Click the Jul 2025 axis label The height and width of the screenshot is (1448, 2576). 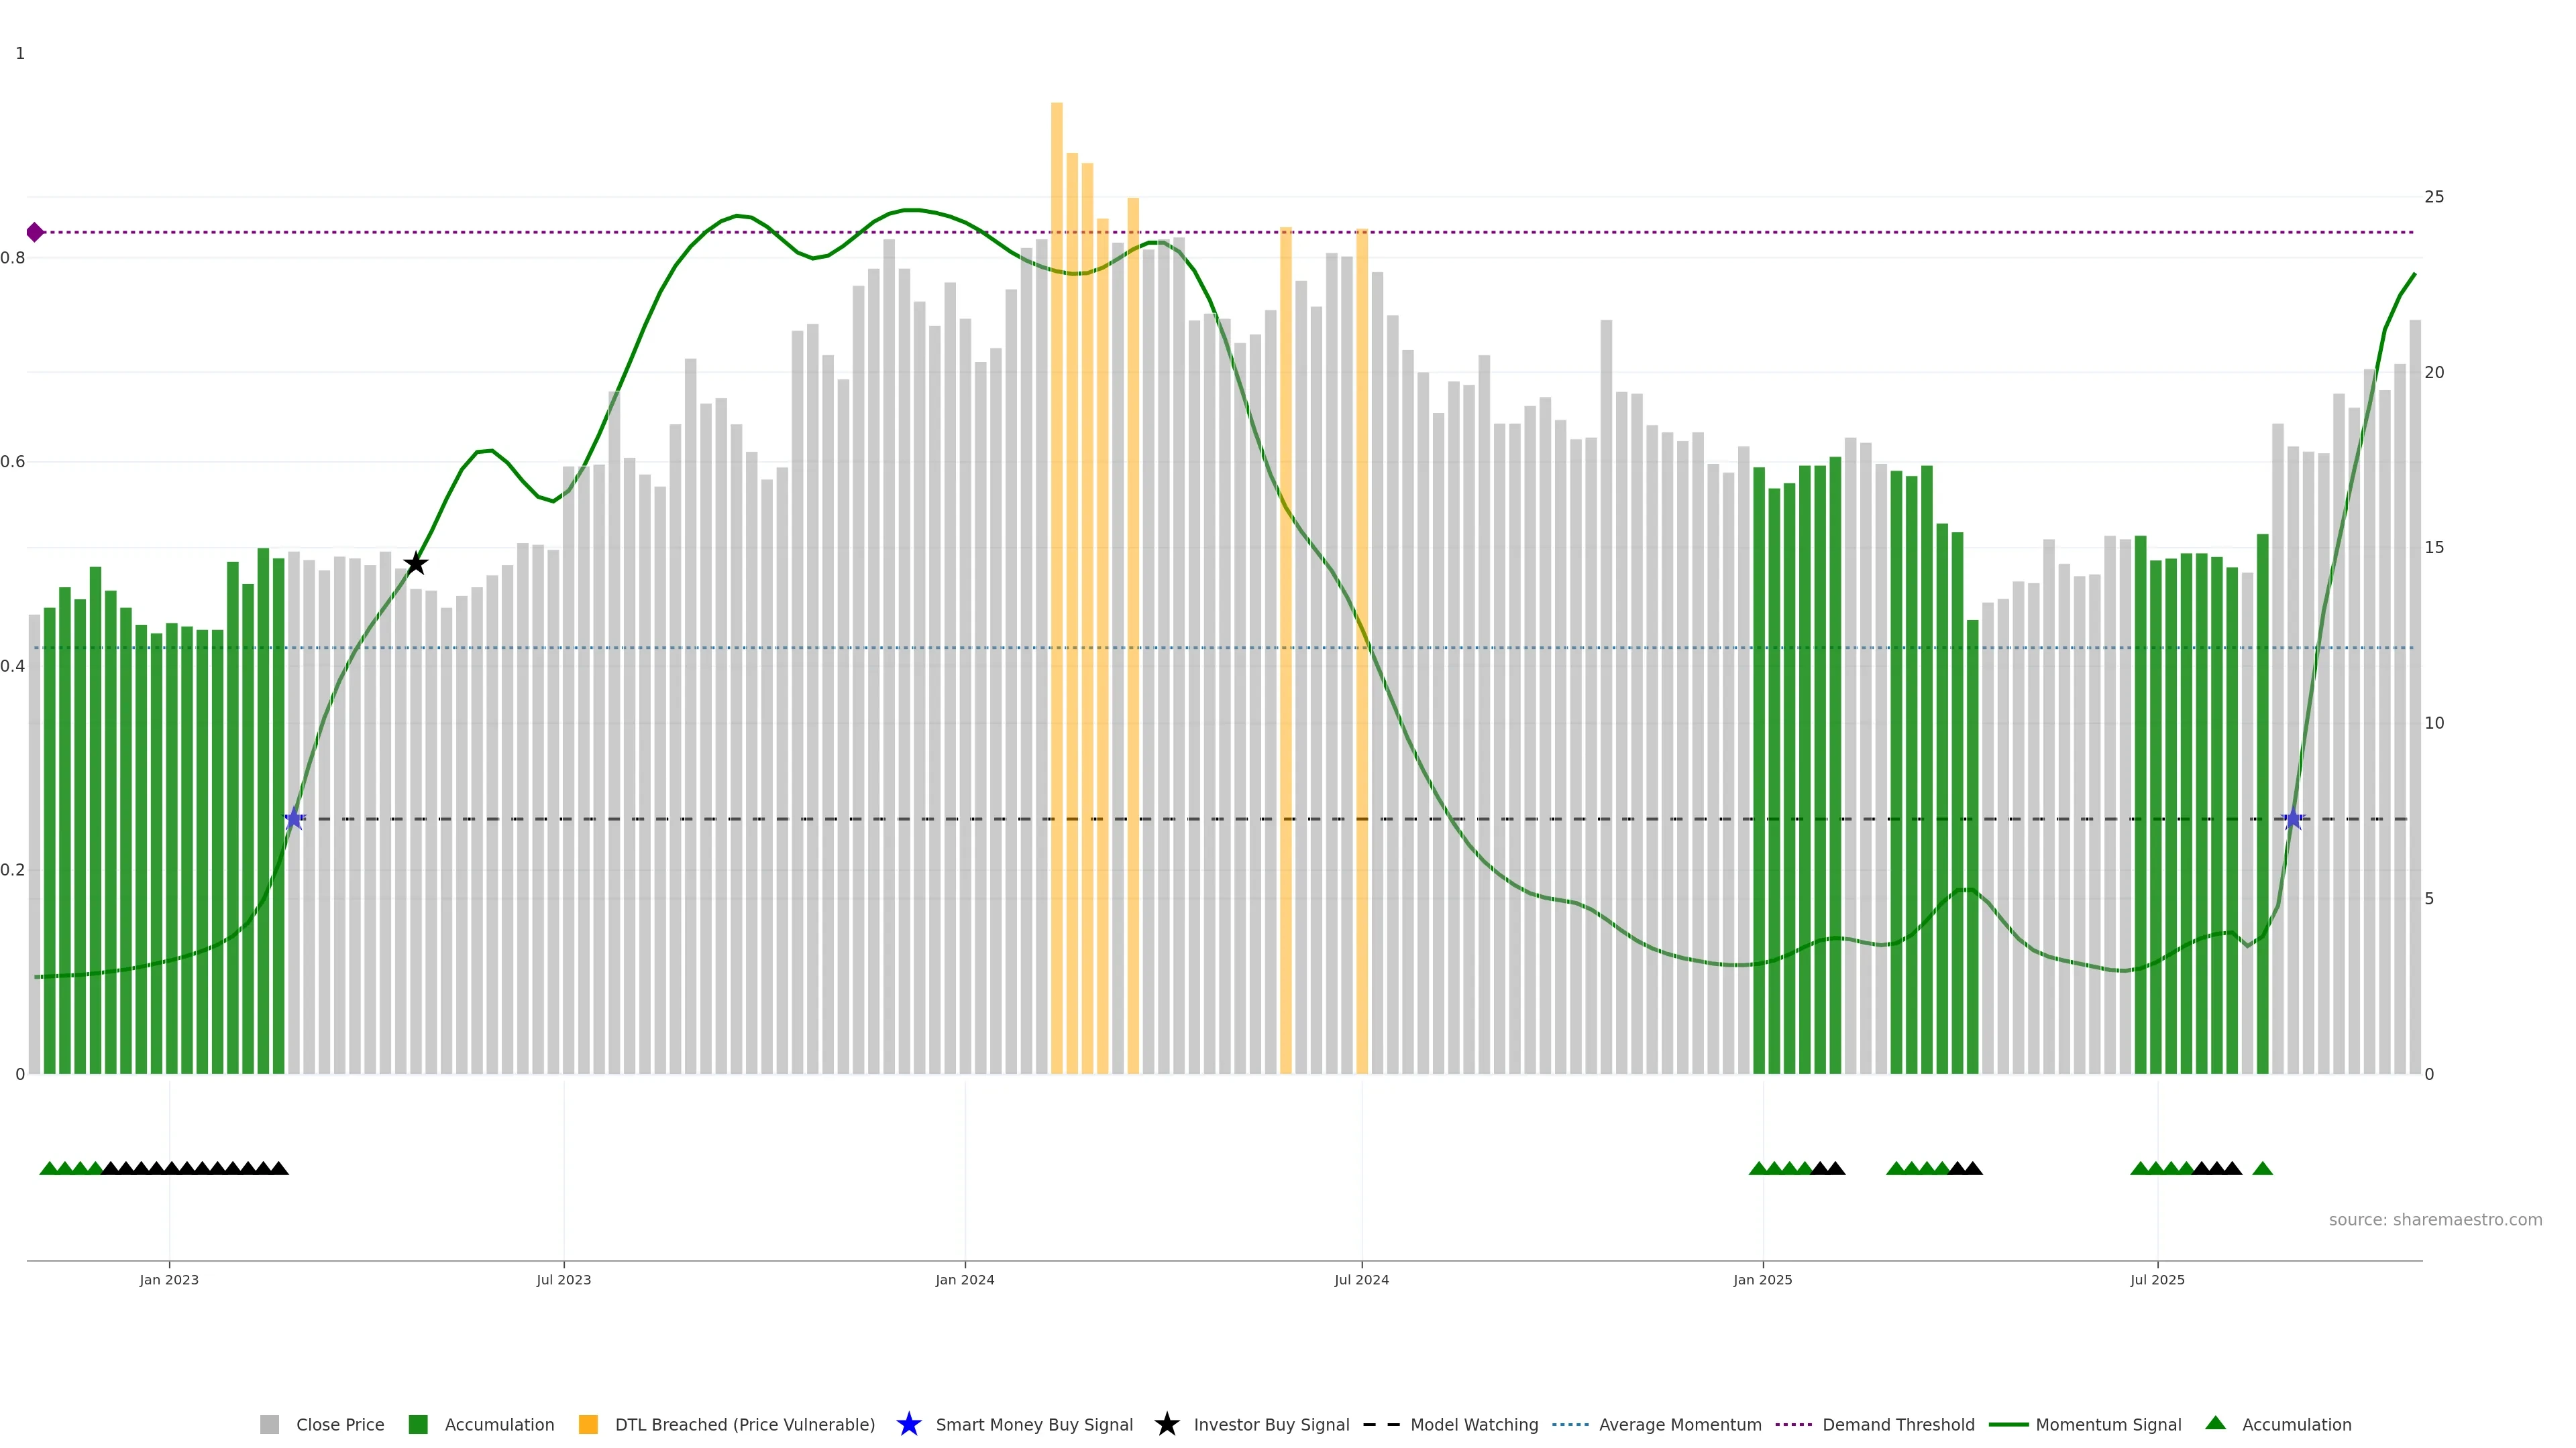(2157, 1279)
